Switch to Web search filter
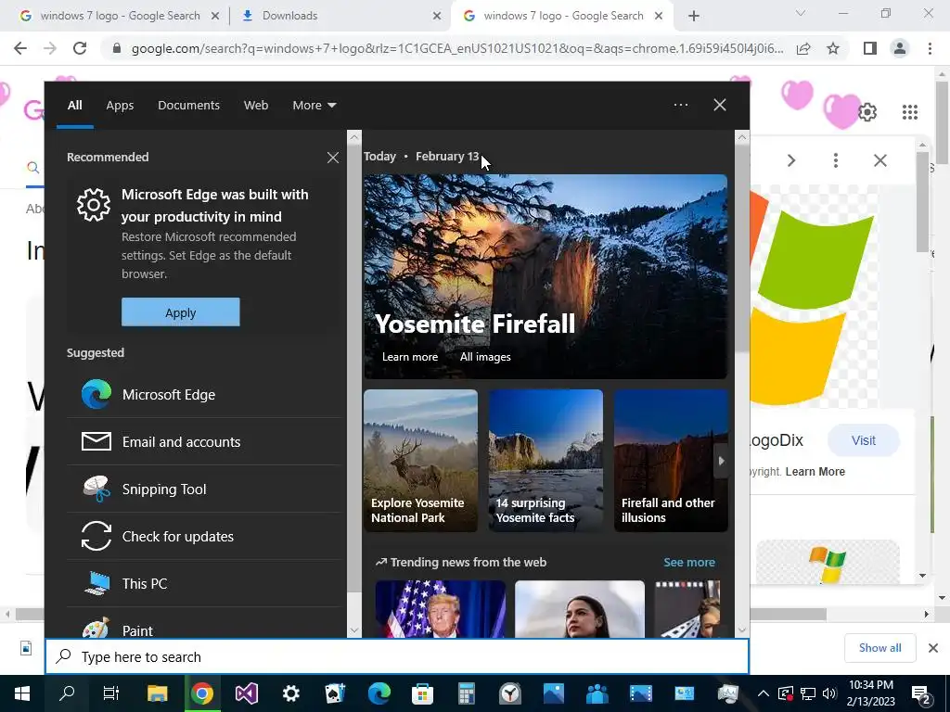The image size is (950, 712). click(x=256, y=106)
